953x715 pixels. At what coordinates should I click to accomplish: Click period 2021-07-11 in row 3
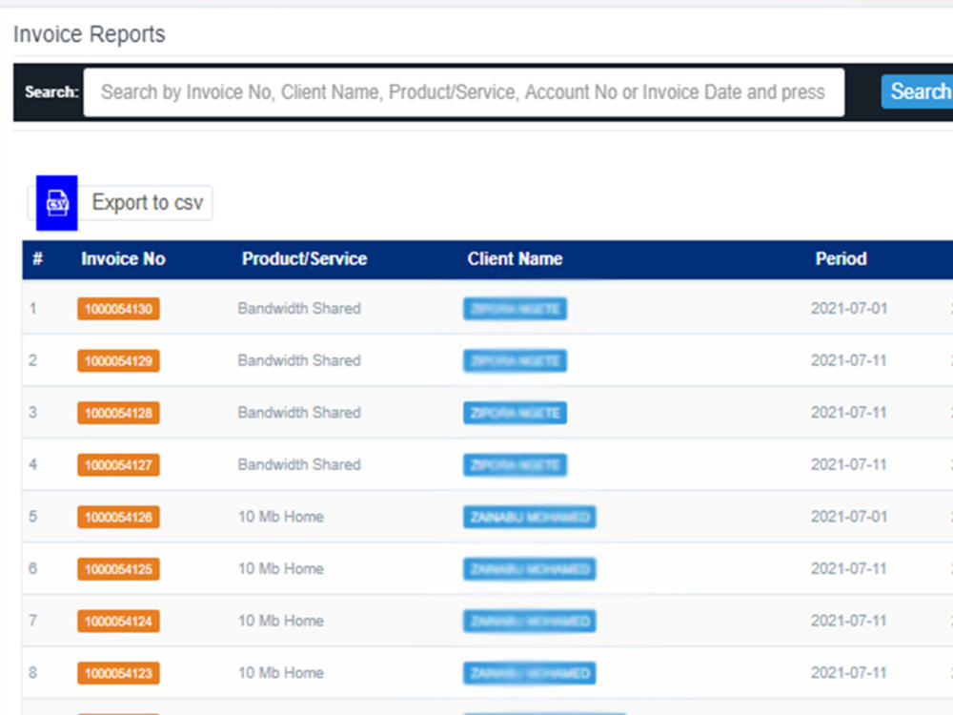click(849, 412)
